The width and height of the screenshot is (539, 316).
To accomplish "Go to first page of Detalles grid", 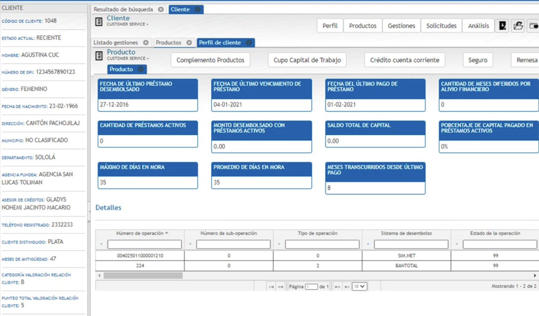I will click(x=271, y=287).
